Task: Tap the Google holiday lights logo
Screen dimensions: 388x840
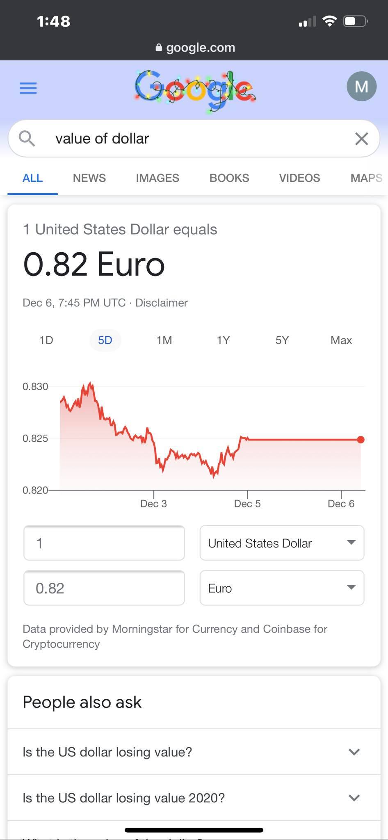Action: click(x=195, y=91)
